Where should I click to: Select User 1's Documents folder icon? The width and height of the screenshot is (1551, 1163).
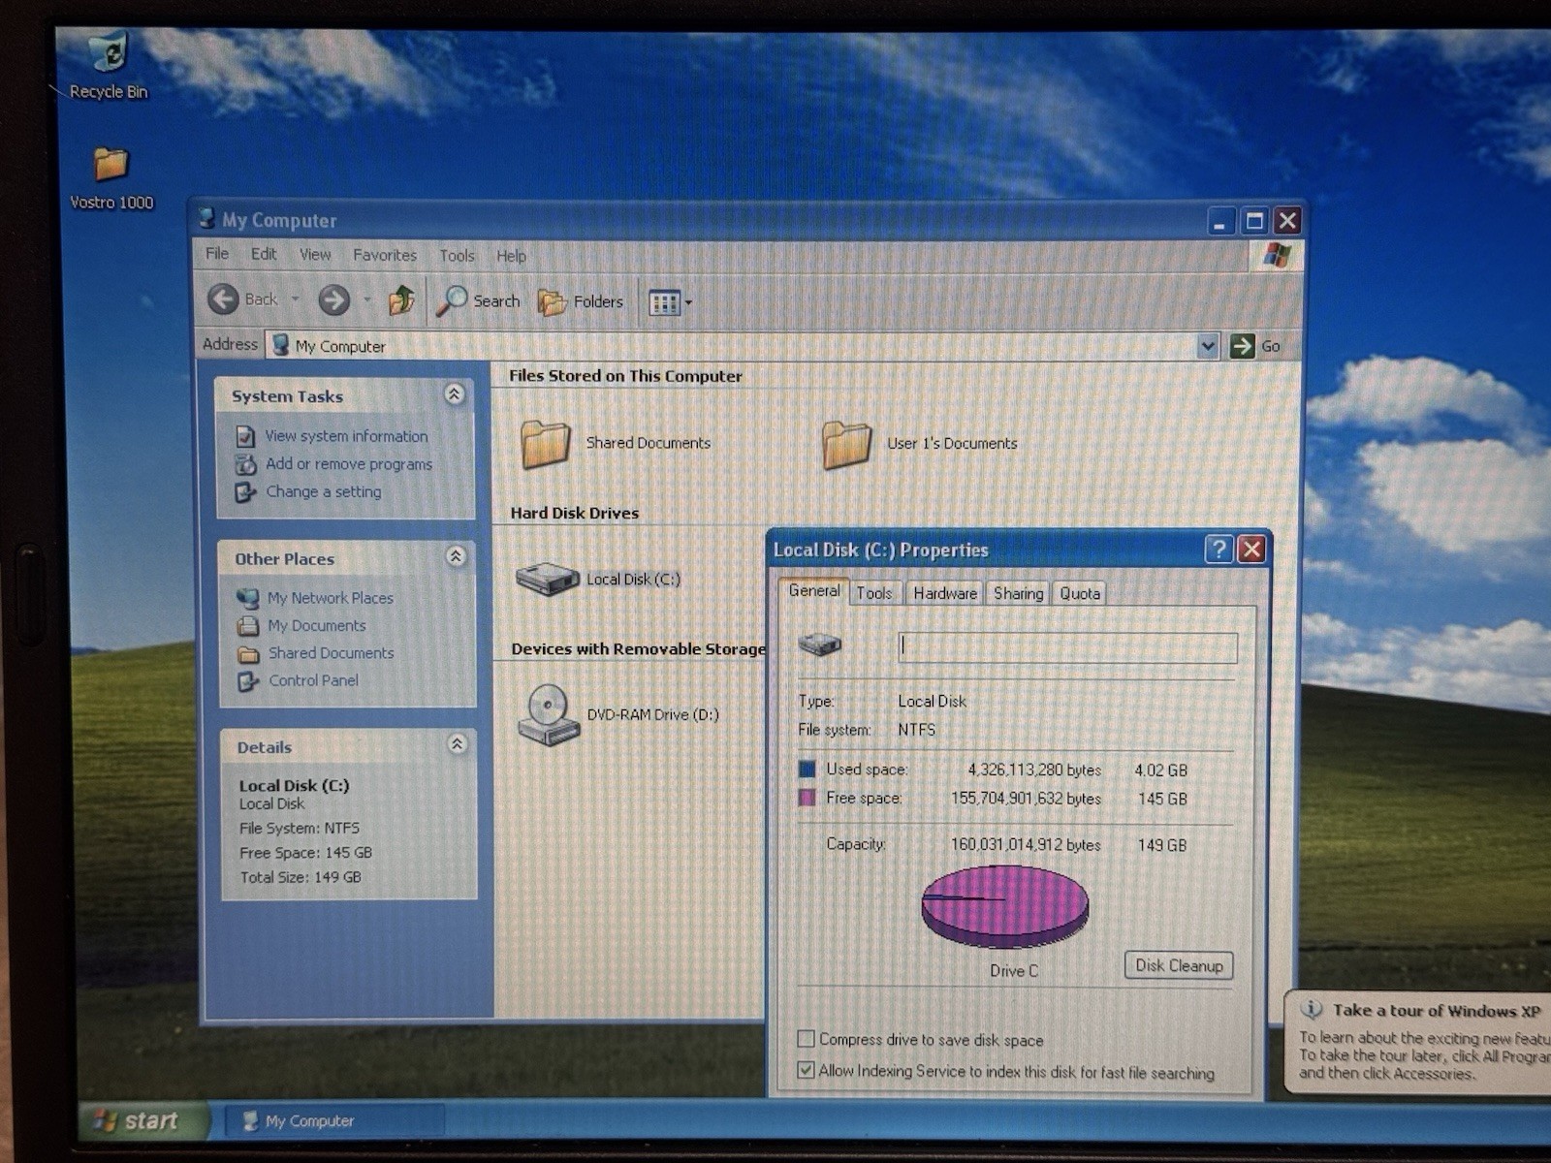pyautogui.click(x=846, y=445)
